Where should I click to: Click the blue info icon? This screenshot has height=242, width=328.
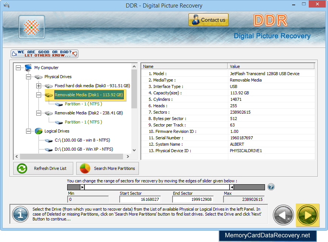pos(20,214)
